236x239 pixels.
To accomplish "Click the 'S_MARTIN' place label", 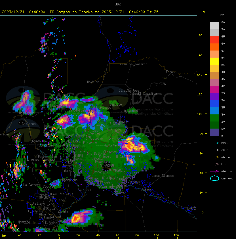I will pyautogui.click(x=107, y=165).
